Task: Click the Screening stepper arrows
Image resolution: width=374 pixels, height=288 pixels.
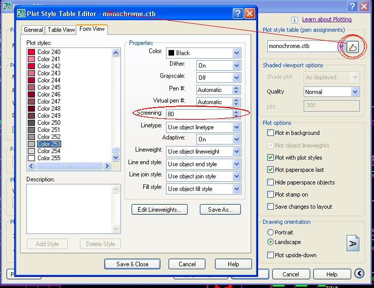Action: click(236, 114)
